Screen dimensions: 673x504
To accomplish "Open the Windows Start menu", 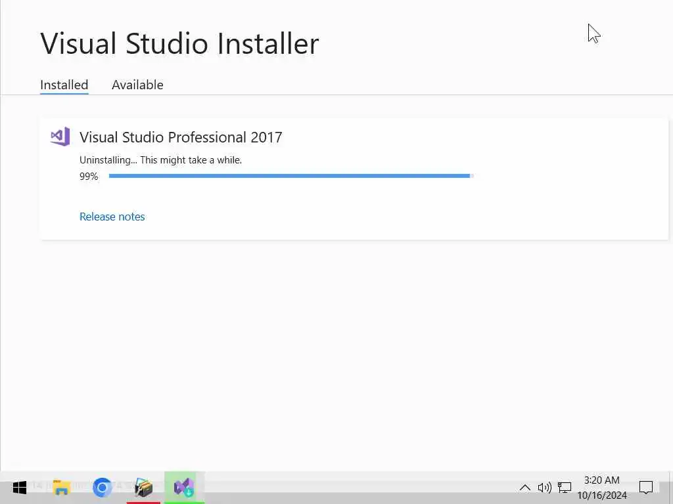I will pyautogui.click(x=19, y=488).
